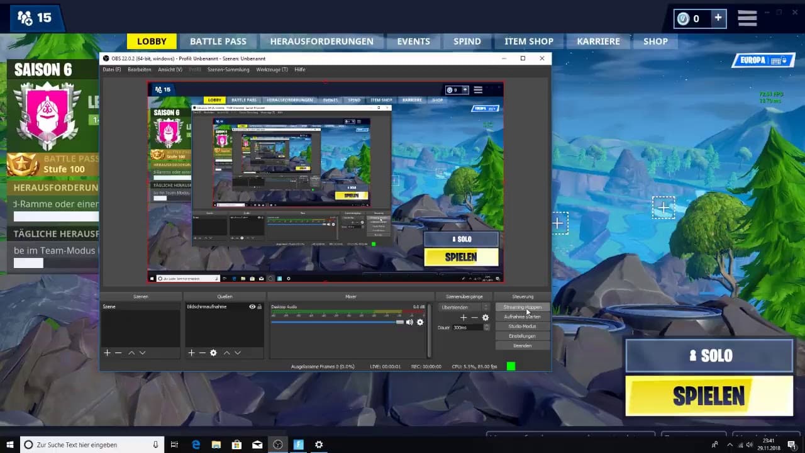
Task: Open source properties gear in Quellen panel
Action: click(213, 353)
